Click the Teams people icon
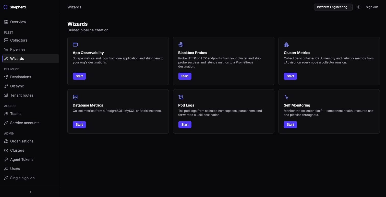386x197 pixels. [x=6, y=114]
